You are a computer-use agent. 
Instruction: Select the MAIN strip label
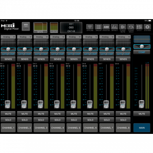[142, 128]
